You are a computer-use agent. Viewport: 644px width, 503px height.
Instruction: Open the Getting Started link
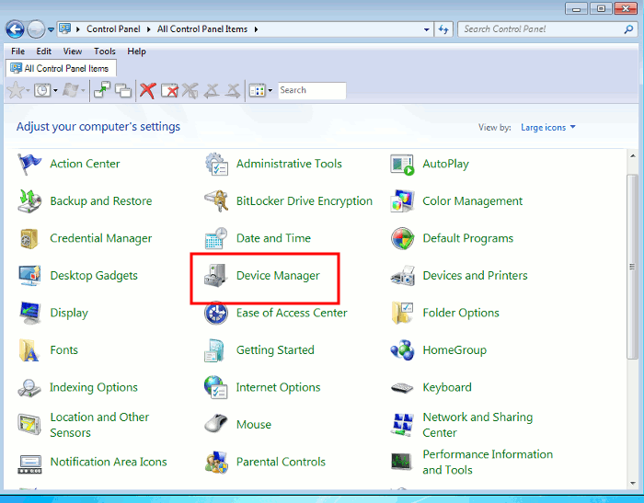click(x=275, y=349)
